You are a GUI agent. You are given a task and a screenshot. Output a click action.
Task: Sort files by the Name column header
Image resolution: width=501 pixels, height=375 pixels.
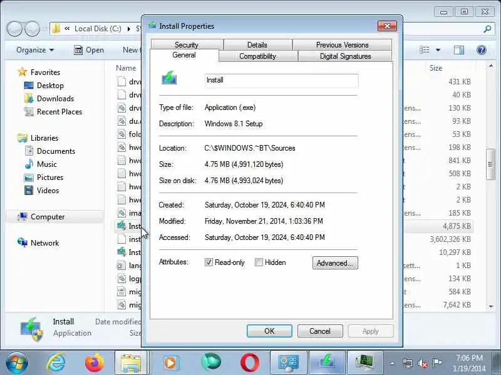(127, 68)
